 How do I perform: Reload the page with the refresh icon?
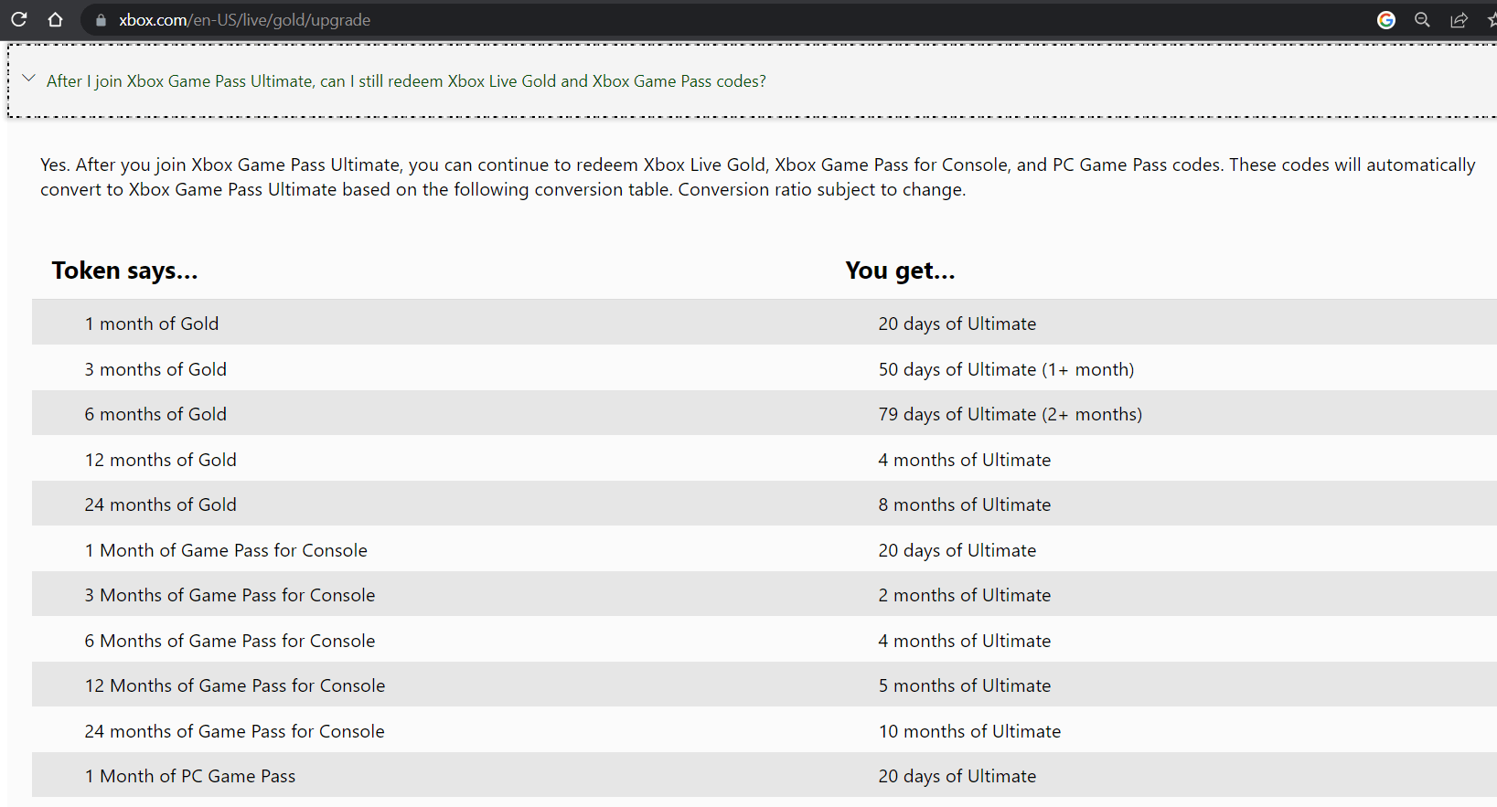click(x=18, y=19)
